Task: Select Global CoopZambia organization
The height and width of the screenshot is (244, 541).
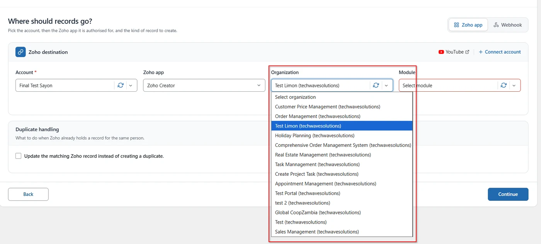Action: pos(342,213)
